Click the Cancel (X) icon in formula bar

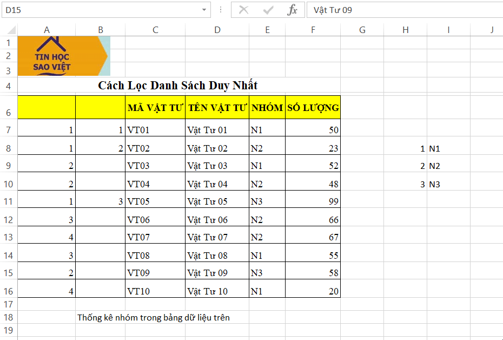(243, 10)
